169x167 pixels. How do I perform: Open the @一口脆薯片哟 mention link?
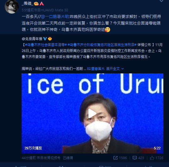[x=55, y=17]
